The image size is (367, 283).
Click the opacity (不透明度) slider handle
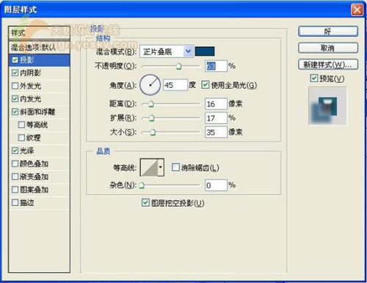pos(179,66)
